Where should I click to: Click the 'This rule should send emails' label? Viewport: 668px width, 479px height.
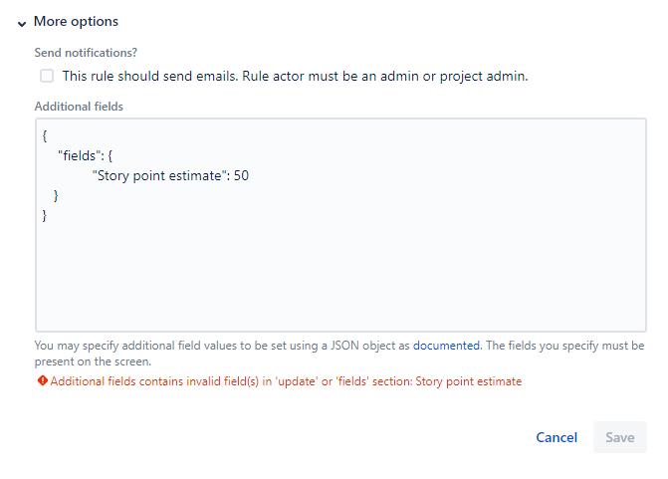[x=295, y=77]
